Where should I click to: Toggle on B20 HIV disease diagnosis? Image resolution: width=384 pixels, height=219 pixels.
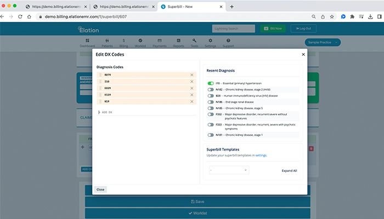[211, 96]
